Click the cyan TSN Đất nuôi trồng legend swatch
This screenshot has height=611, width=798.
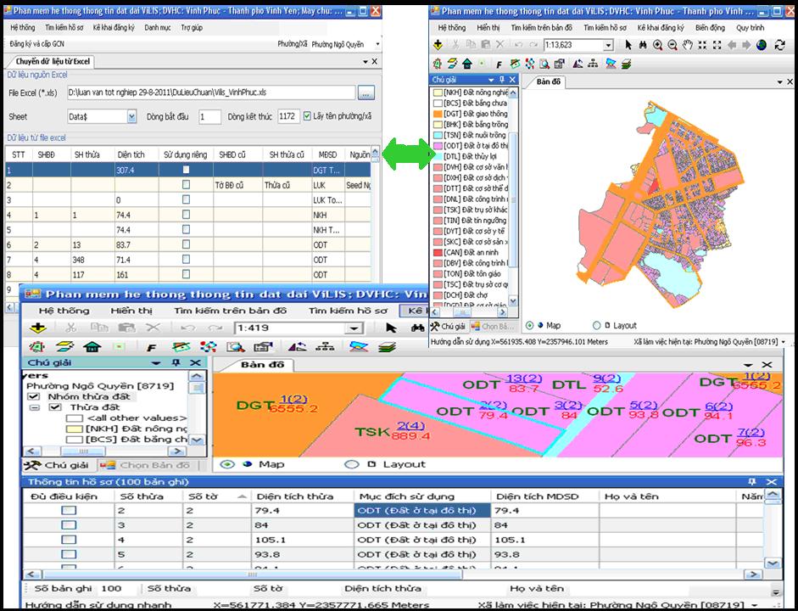tap(438, 136)
